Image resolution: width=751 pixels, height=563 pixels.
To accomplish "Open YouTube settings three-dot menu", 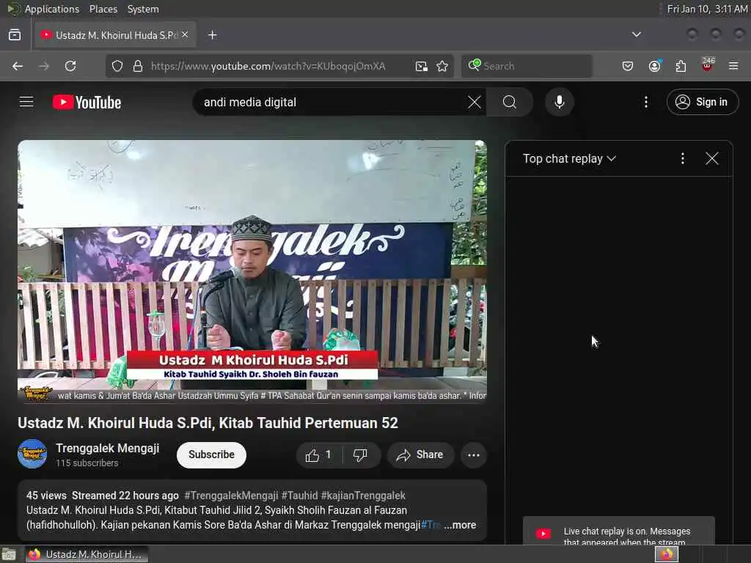I will tap(646, 102).
